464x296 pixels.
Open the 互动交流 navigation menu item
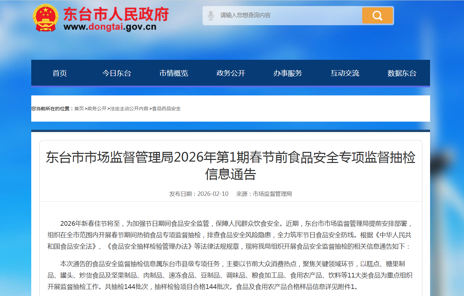tap(345, 73)
